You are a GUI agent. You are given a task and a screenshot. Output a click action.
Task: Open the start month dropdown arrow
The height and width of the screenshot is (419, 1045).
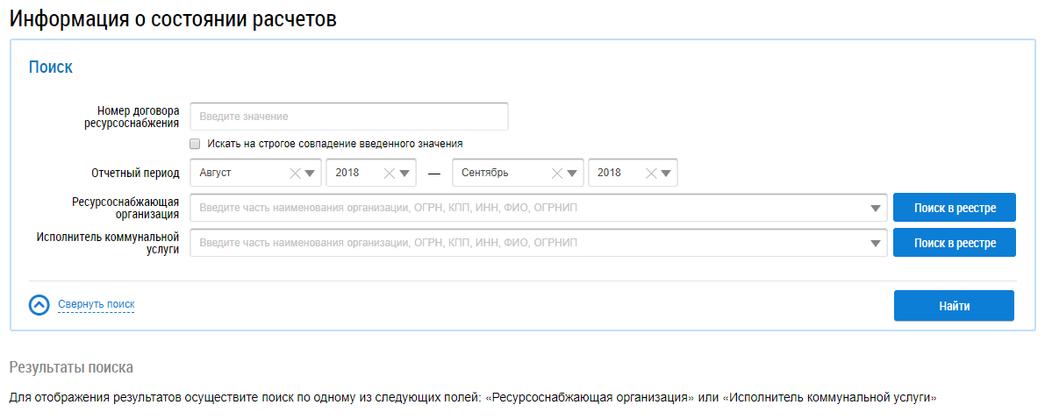click(310, 173)
